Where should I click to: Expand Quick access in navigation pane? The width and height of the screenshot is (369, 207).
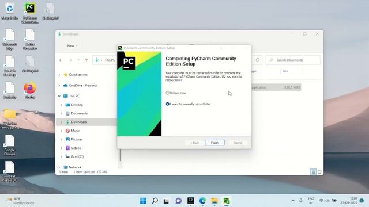click(x=59, y=75)
